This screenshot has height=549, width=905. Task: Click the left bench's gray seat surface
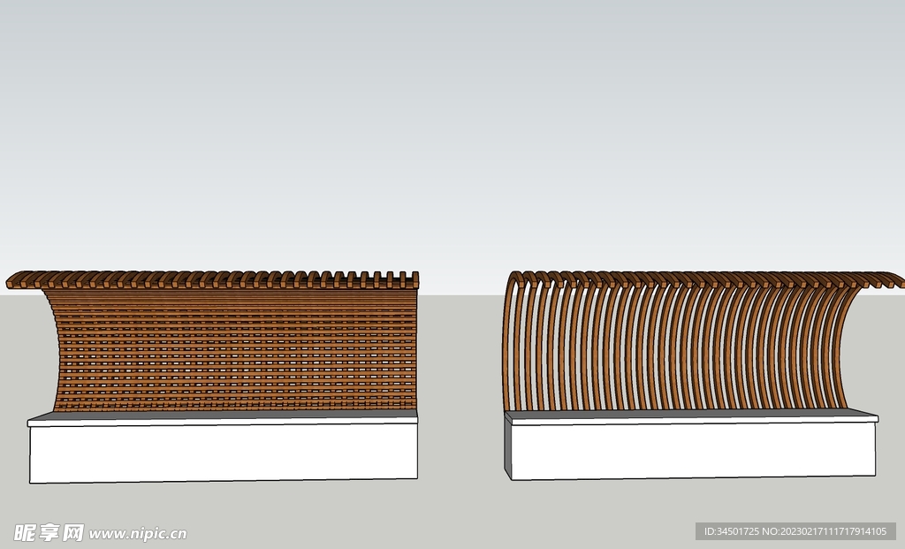pyautogui.click(x=221, y=416)
